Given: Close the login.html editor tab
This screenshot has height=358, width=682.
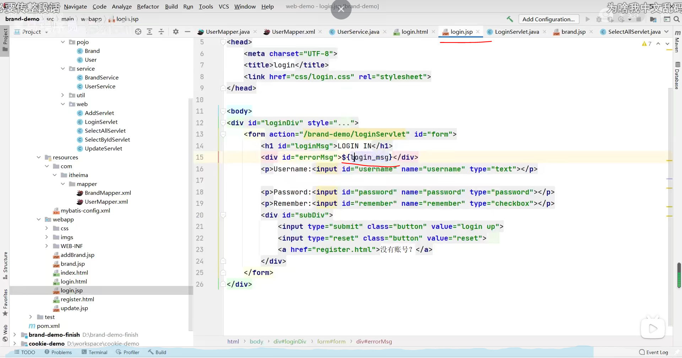Looking at the screenshot, I should coord(433,32).
